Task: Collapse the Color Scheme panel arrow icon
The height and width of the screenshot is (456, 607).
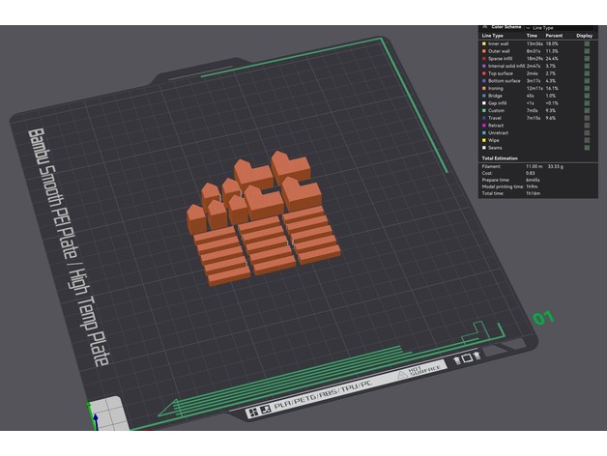Action: (x=484, y=27)
